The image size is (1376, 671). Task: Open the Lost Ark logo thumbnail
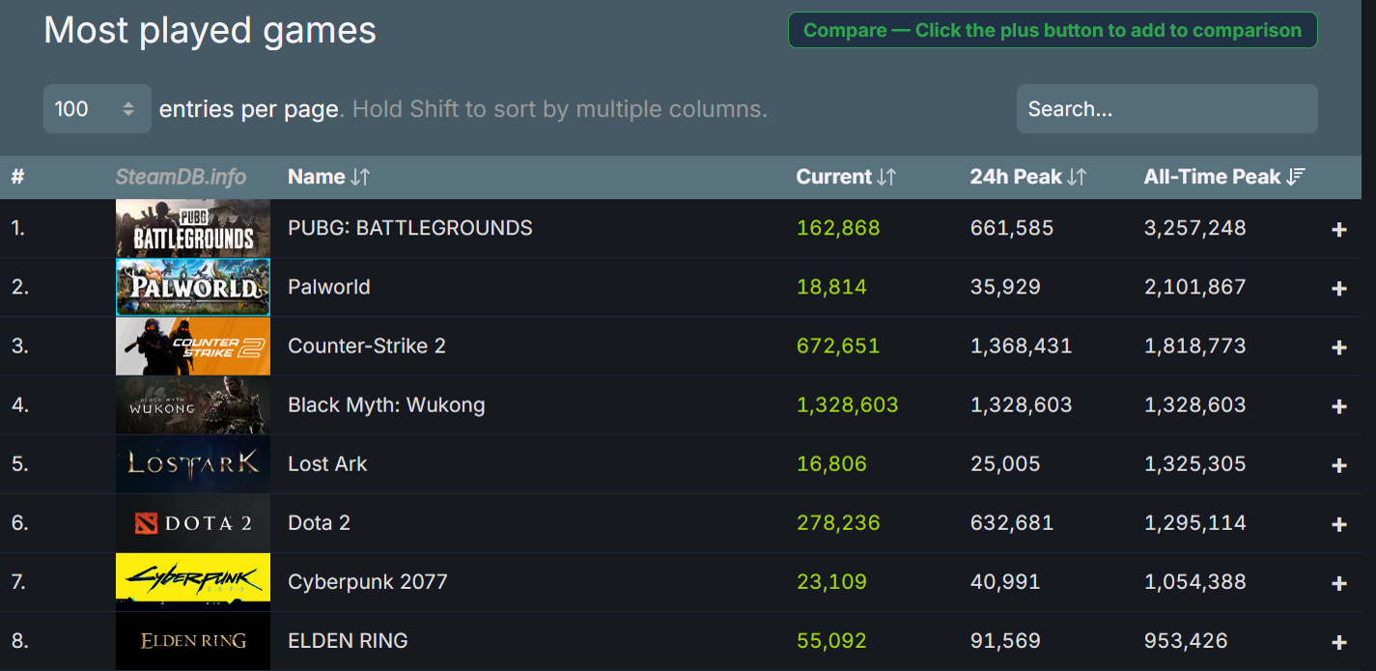pyautogui.click(x=193, y=463)
